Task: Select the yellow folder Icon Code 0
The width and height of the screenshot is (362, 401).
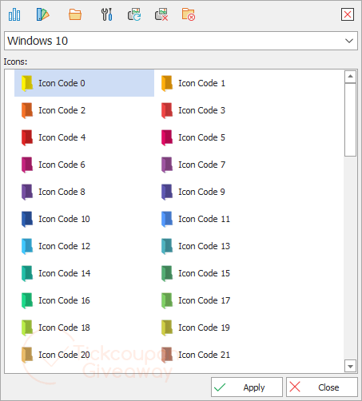Action: [84, 83]
